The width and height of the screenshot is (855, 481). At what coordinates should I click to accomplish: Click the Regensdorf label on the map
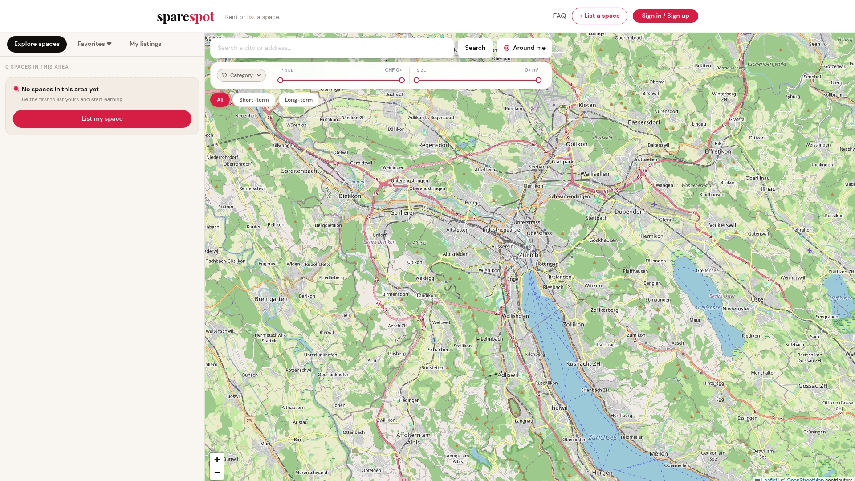point(434,145)
